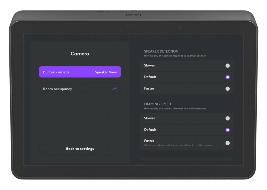Tap the front camera lens on bezel
Image resolution: width=267 pixels, height=190 pixels.
click(180, 27)
